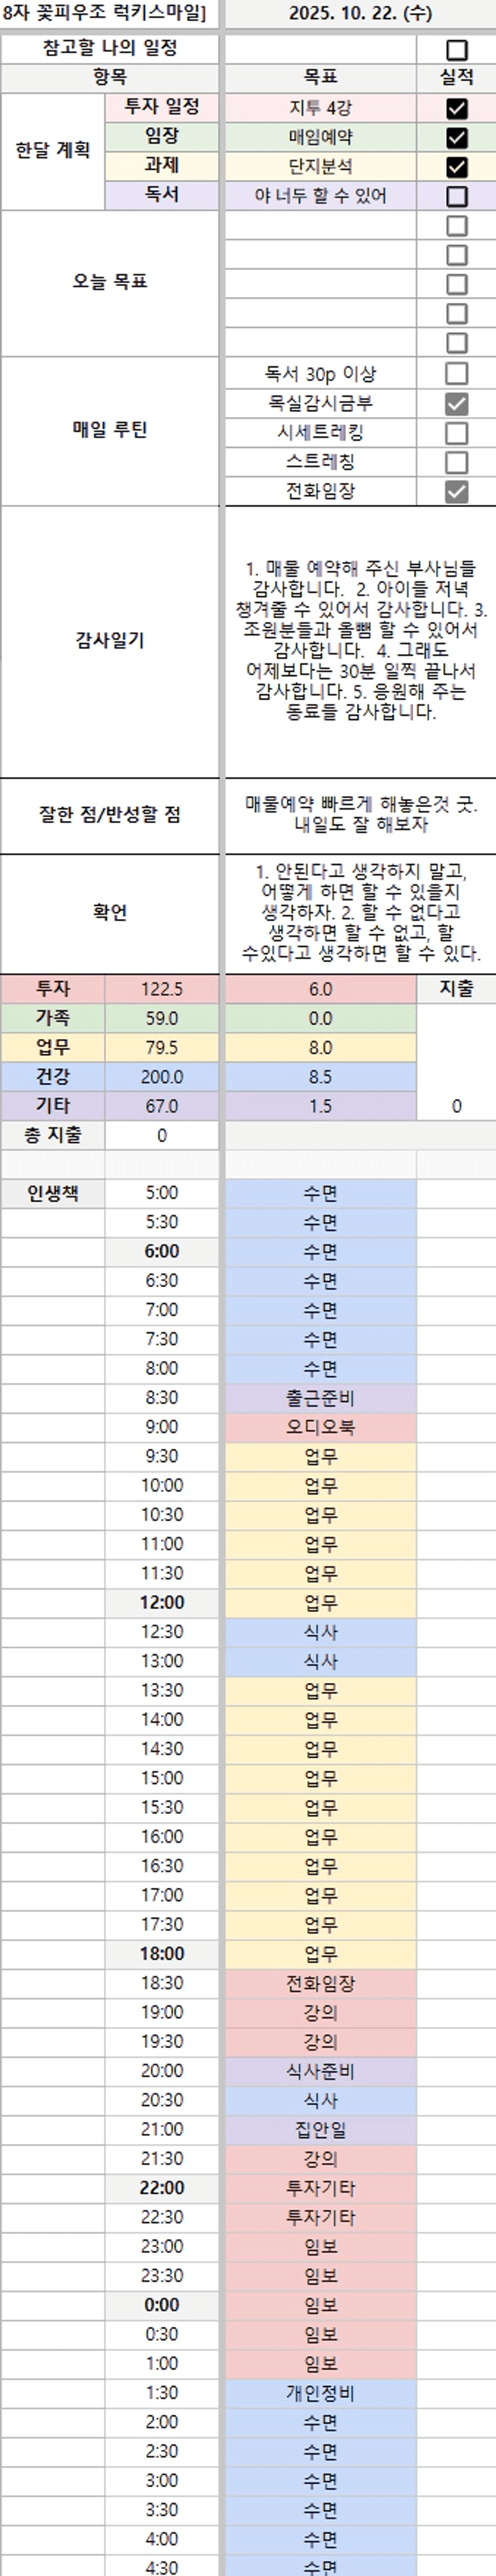496x2576 pixels.
Task: Click the 1:30 개인정비 schedule cell
Action: click(320, 2393)
